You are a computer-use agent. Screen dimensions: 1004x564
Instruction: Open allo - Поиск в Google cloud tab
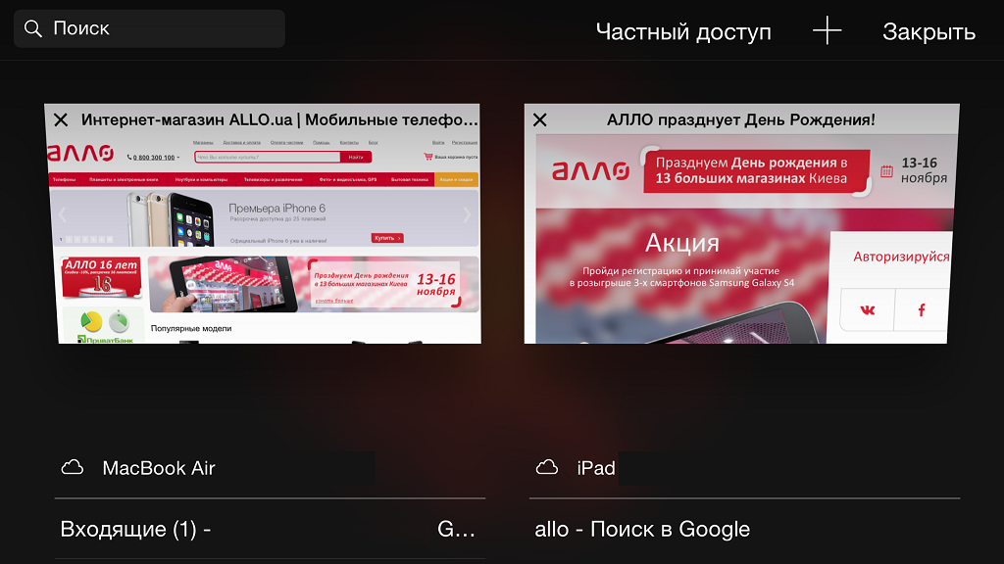745,529
